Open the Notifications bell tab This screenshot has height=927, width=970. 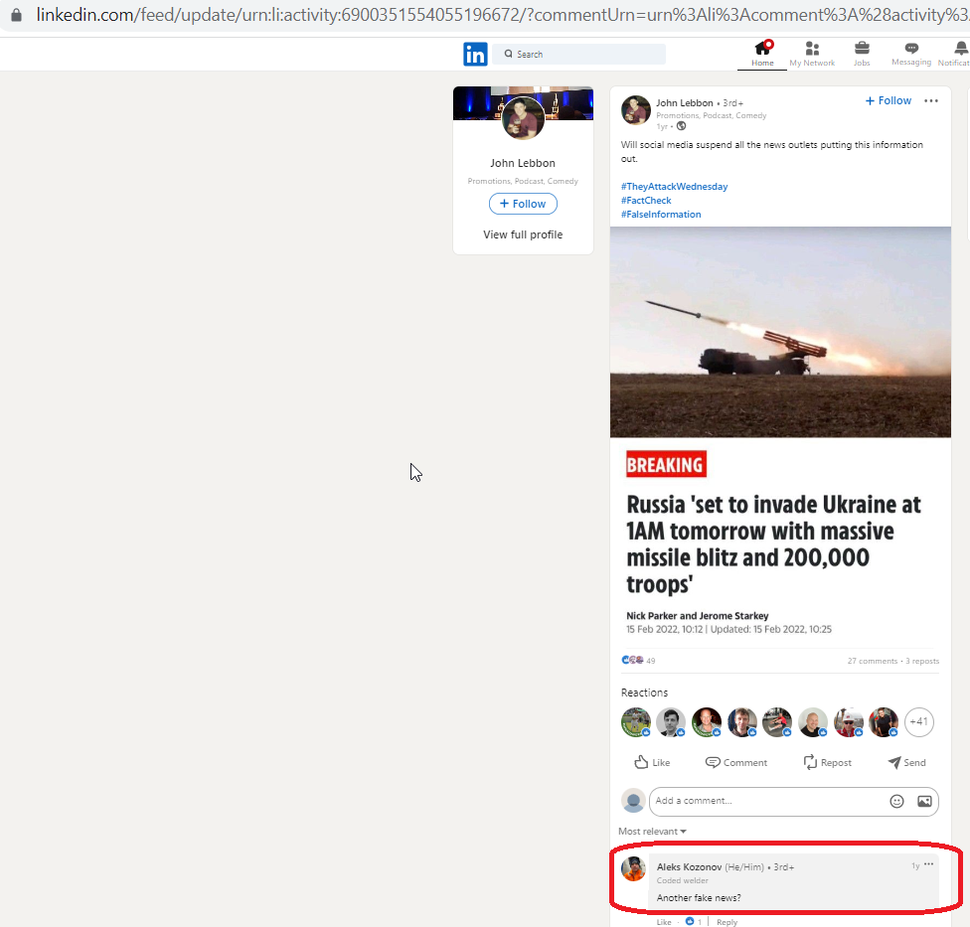tap(956, 55)
